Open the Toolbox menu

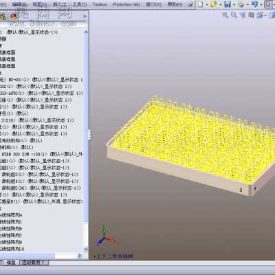100,4
